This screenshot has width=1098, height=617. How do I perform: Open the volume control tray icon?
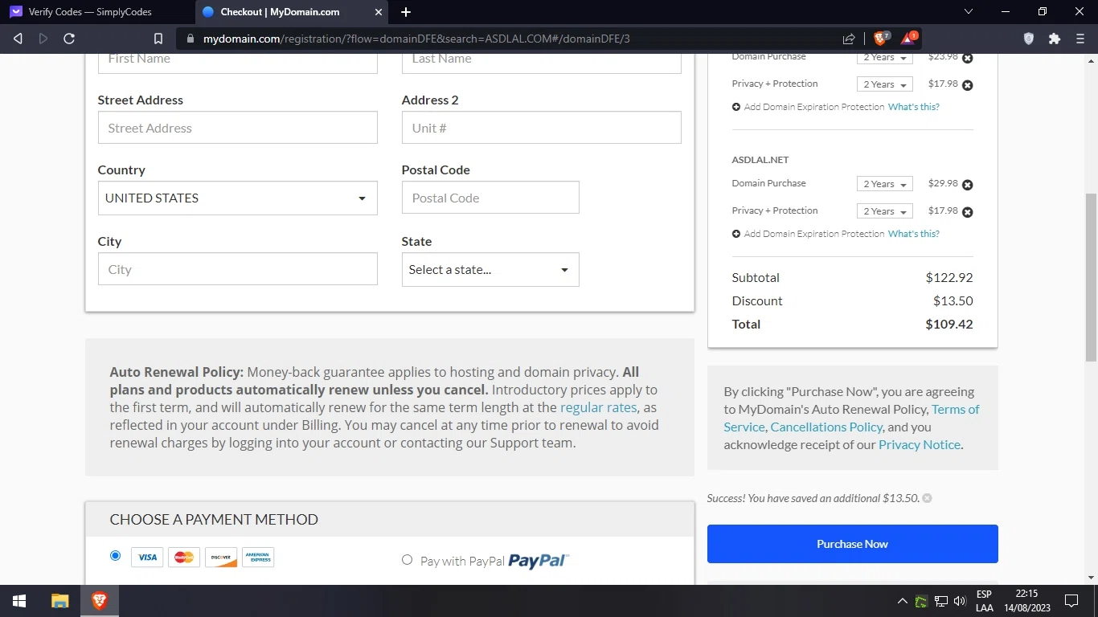click(x=960, y=601)
